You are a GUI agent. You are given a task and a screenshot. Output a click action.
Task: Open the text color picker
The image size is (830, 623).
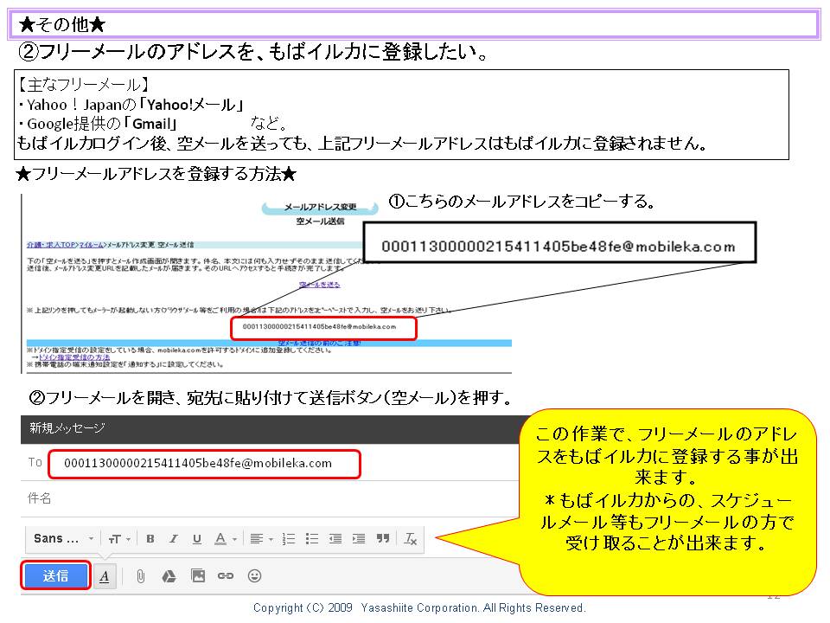225,538
